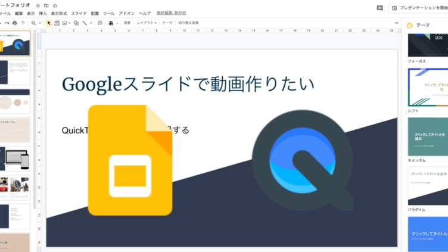Open the アドオン menu
The width and height of the screenshot is (448, 252).
point(127,14)
